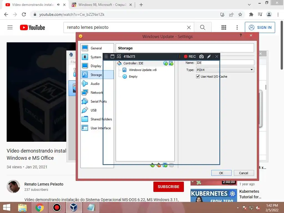Start recording with the REC button
Screen dimensions: 284x213
[190, 57]
